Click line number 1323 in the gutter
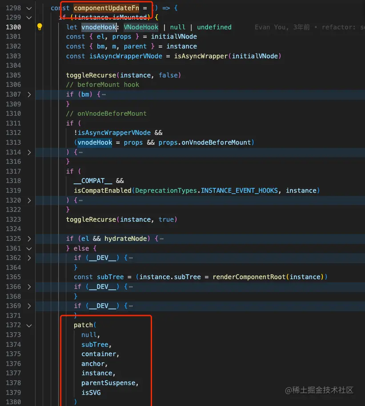This screenshot has height=406, width=365. tap(13, 219)
